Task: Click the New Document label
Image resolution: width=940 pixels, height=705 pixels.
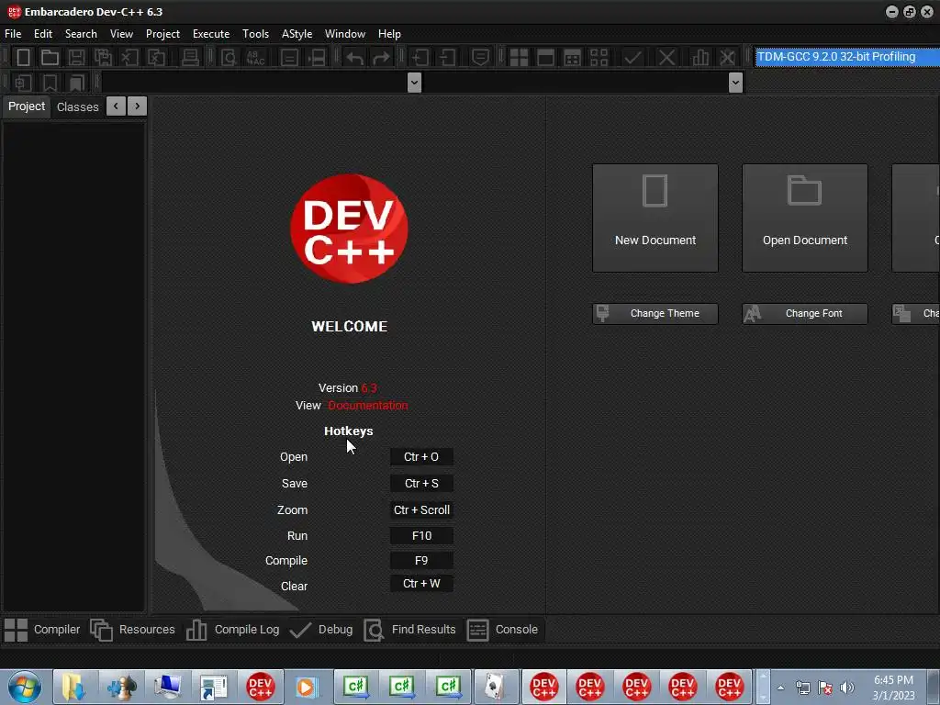Action: pyautogui.click(x=655, y=241)
